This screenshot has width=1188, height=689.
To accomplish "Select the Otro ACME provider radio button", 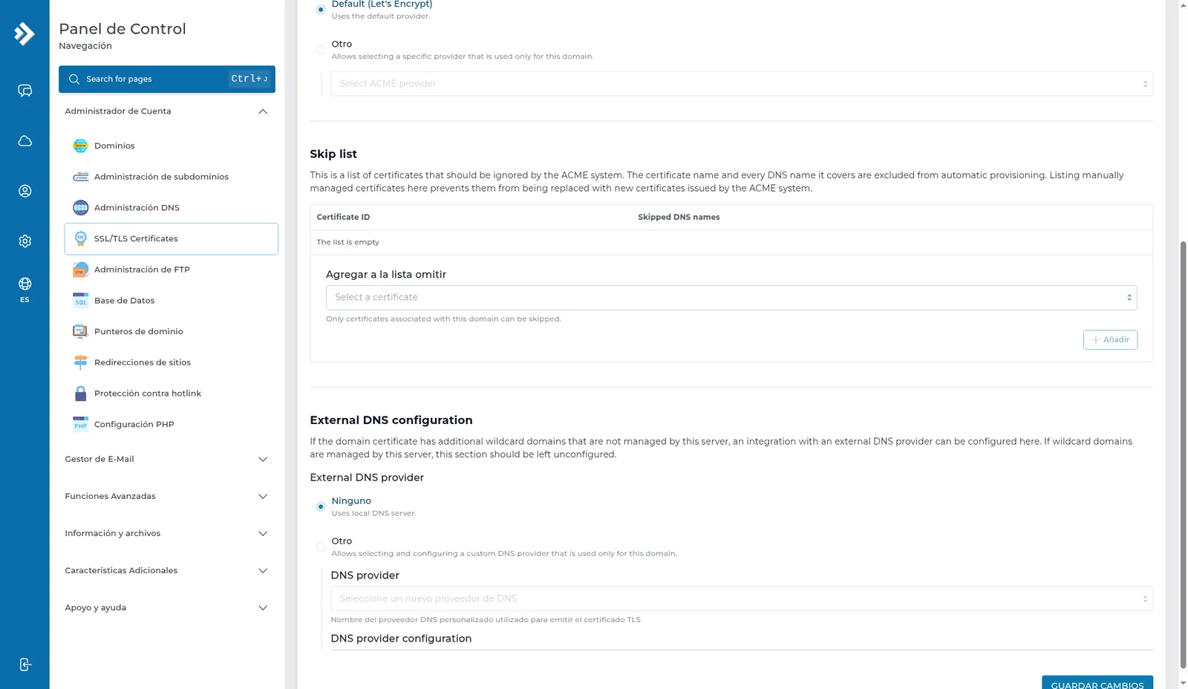I will click(321, 50).
